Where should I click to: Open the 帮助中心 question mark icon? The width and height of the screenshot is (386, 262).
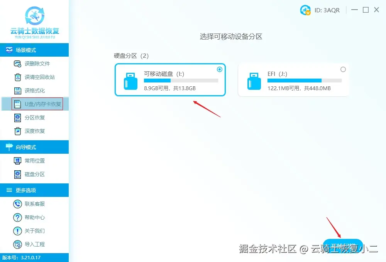(17, 217)
